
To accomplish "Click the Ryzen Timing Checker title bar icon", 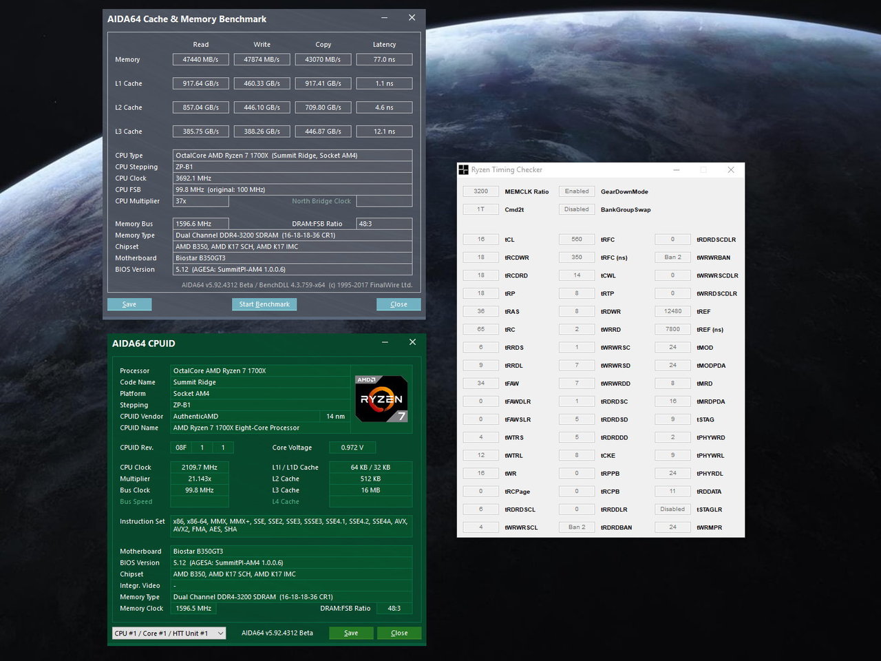I will pyautogui.click(x=464, y=170).
